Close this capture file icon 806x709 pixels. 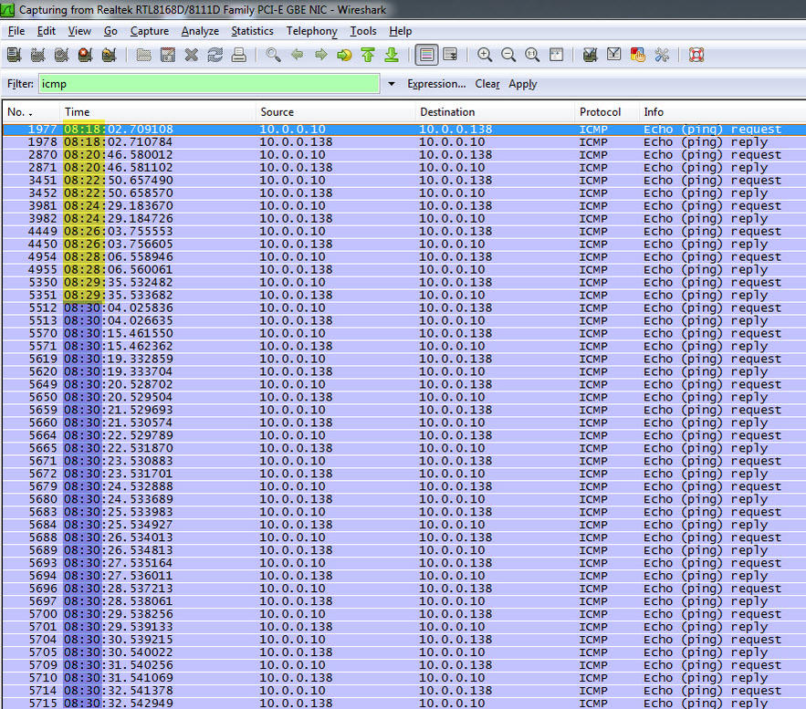[x=191, y=55]
